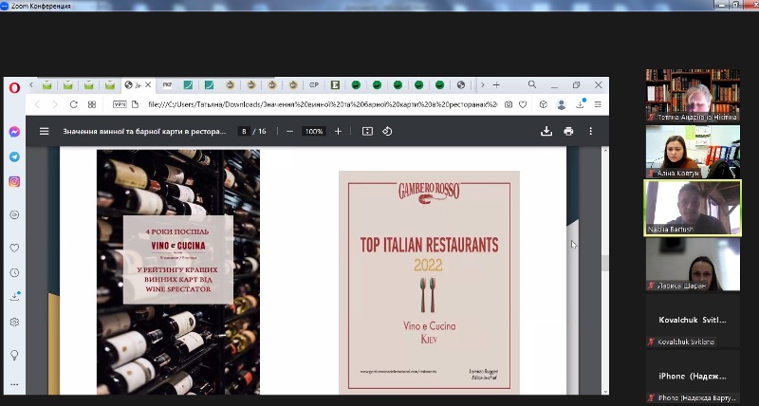The image size is (759, 406).
Task: Open Messenger in the Opera sidebar
Action: [14, 132]
